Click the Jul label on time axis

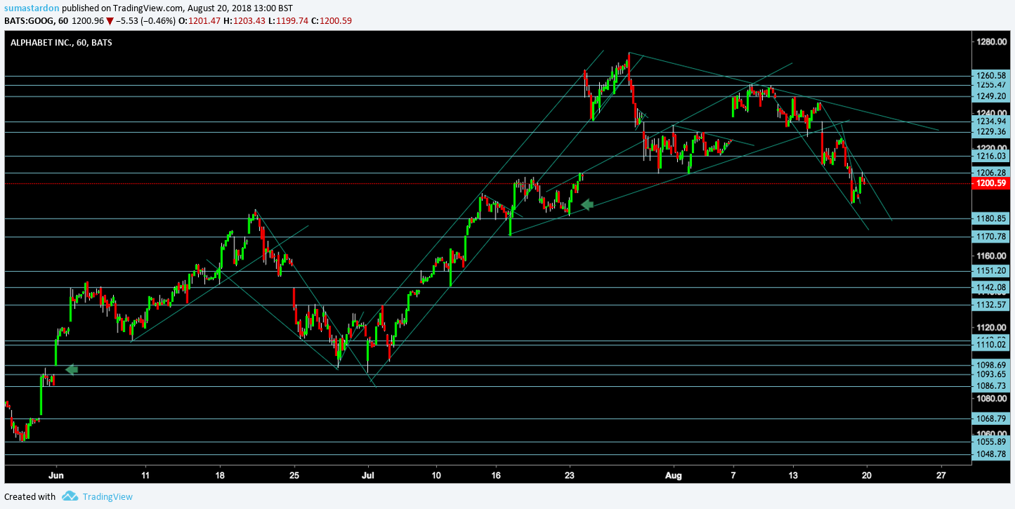367,474
